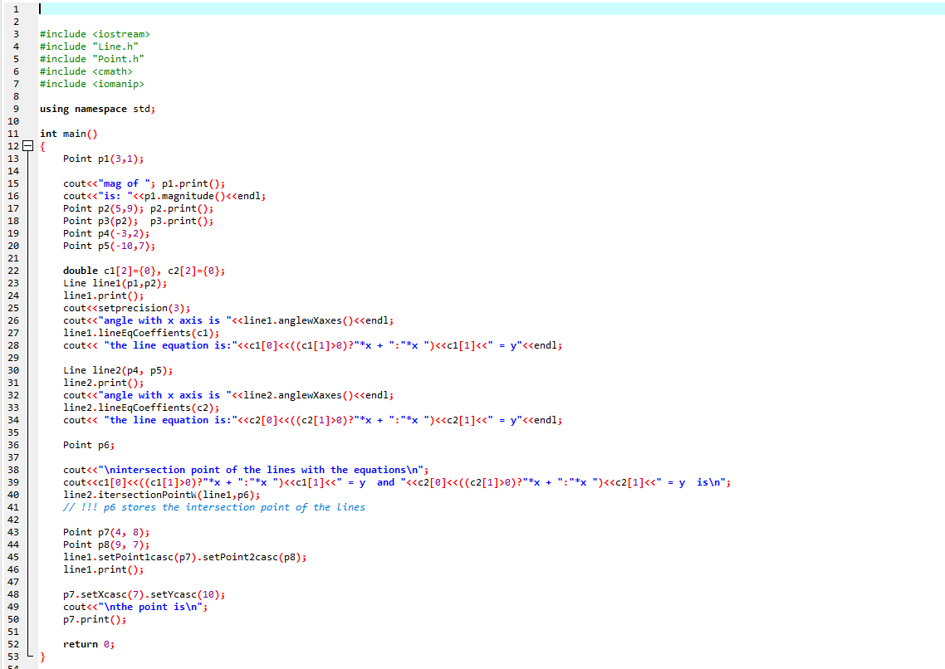The width and height of the screenshot is (945, 669).
Task: Place cursor on '#include <iostream>' line
Action: click(x=95, y=34)
